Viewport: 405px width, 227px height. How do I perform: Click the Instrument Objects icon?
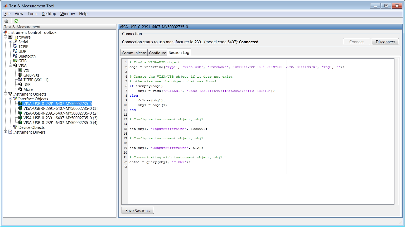click(11, 94)
